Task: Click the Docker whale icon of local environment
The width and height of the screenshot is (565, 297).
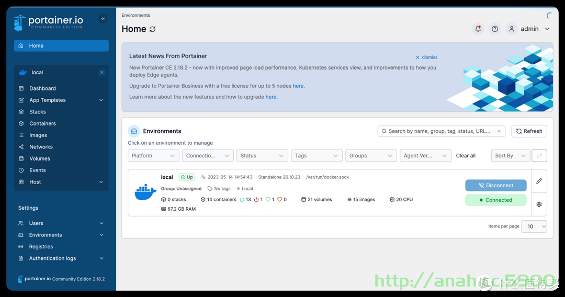Action: 145,192
